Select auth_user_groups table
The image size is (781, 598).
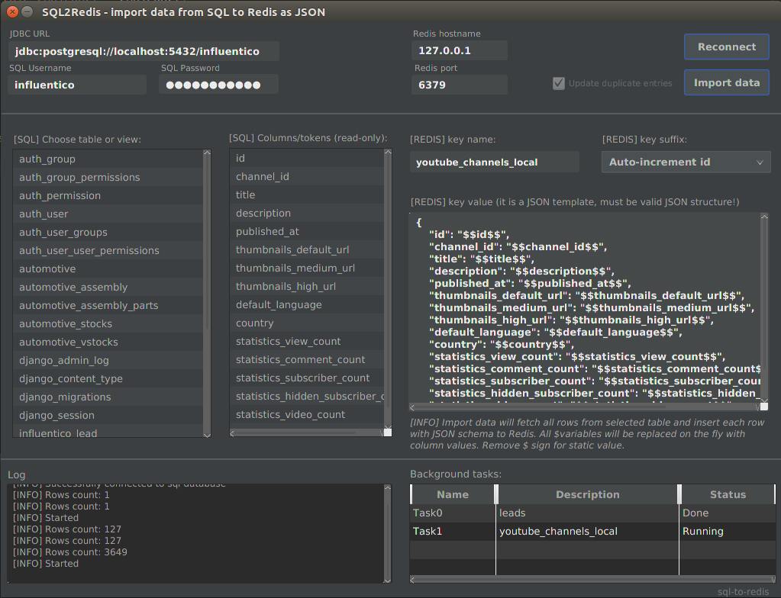coord(108,233)
